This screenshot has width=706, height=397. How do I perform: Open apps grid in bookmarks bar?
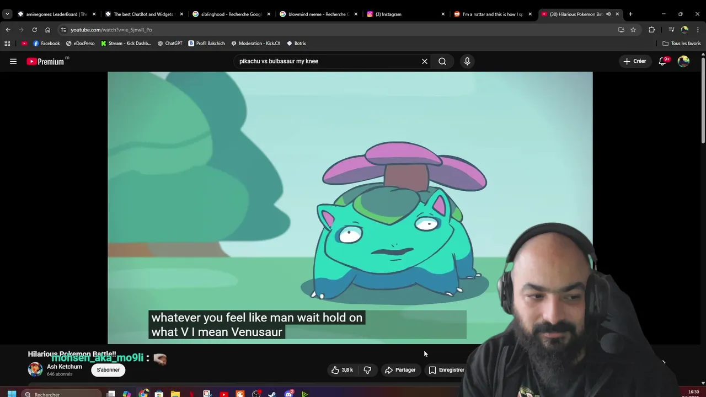coord(7,43)
